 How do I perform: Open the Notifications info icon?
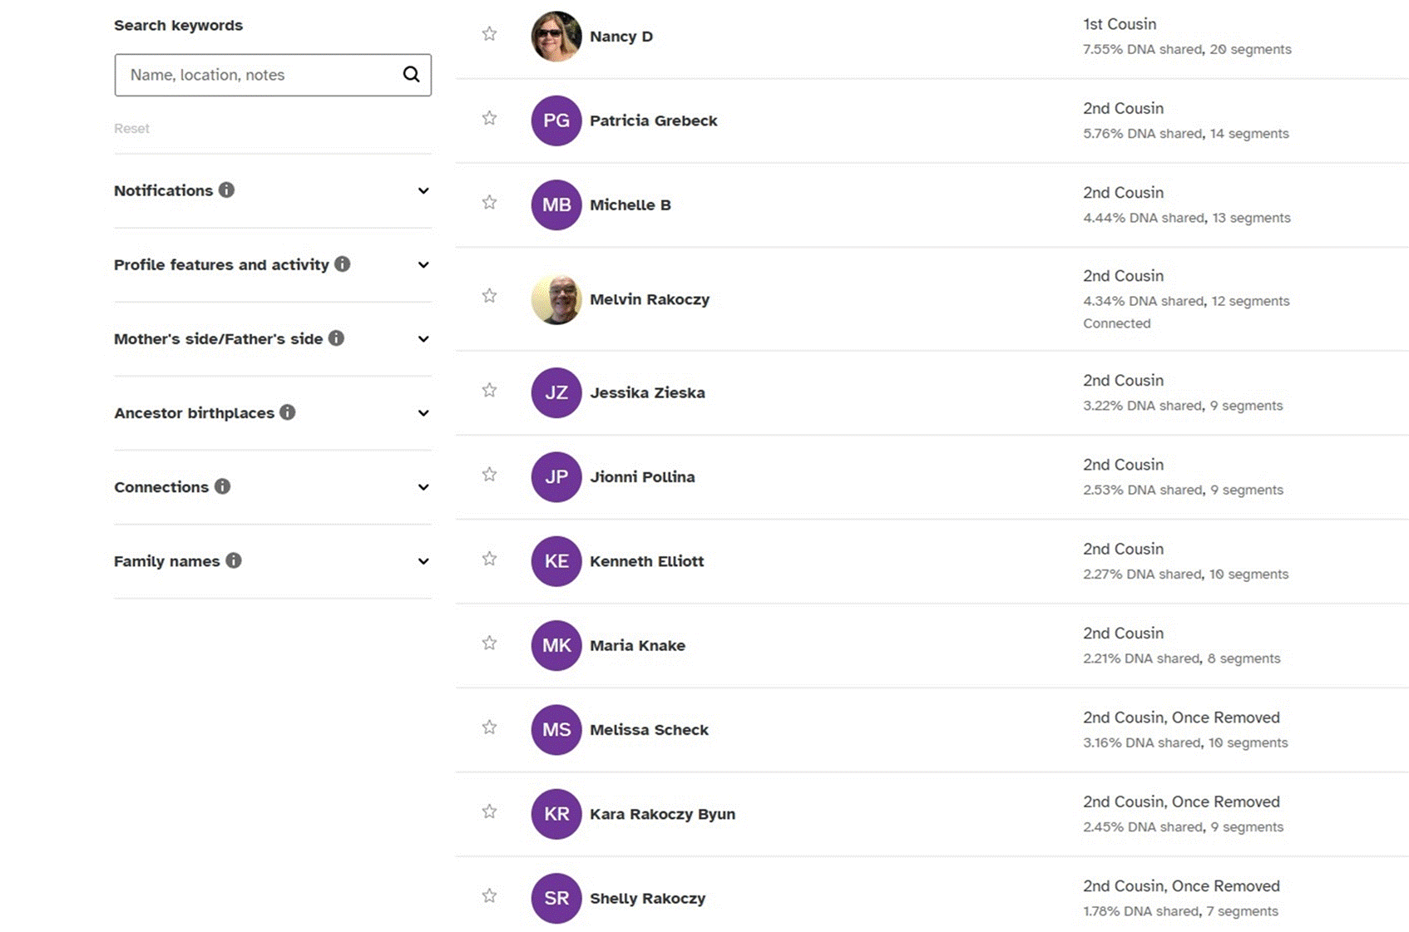pyautogui.click(x=226, y=190)
